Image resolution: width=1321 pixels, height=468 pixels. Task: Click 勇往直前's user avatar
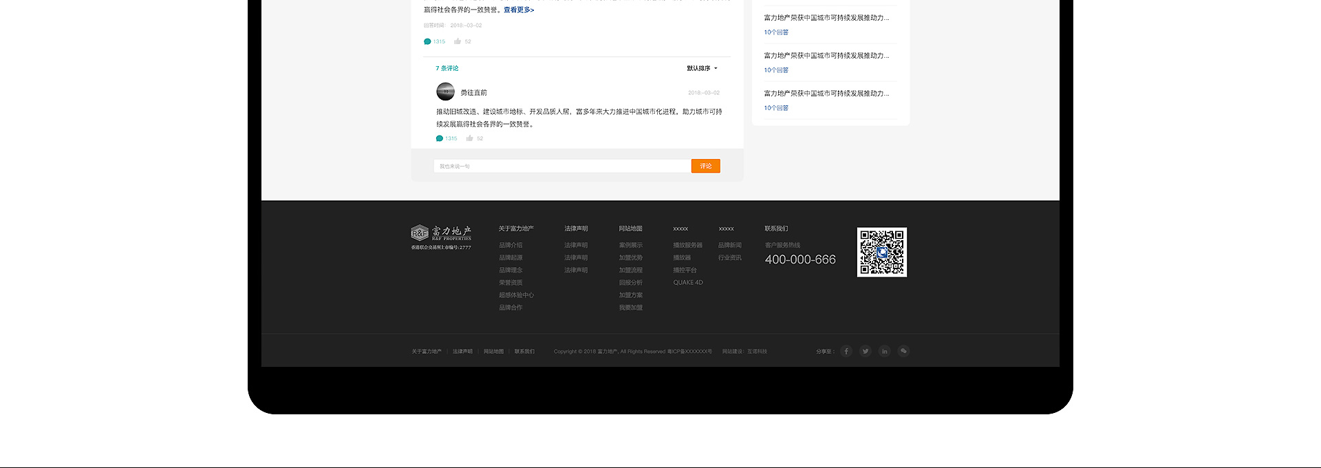[445, 92]
